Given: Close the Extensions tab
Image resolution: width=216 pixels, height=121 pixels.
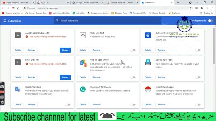Looking at the screenshot, I should point(172,3).
